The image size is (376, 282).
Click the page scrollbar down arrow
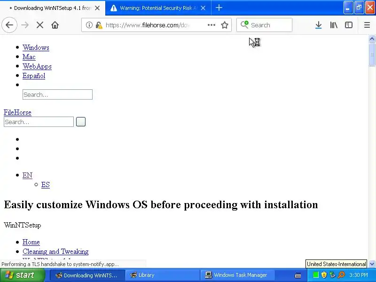[x=372, y=264]
